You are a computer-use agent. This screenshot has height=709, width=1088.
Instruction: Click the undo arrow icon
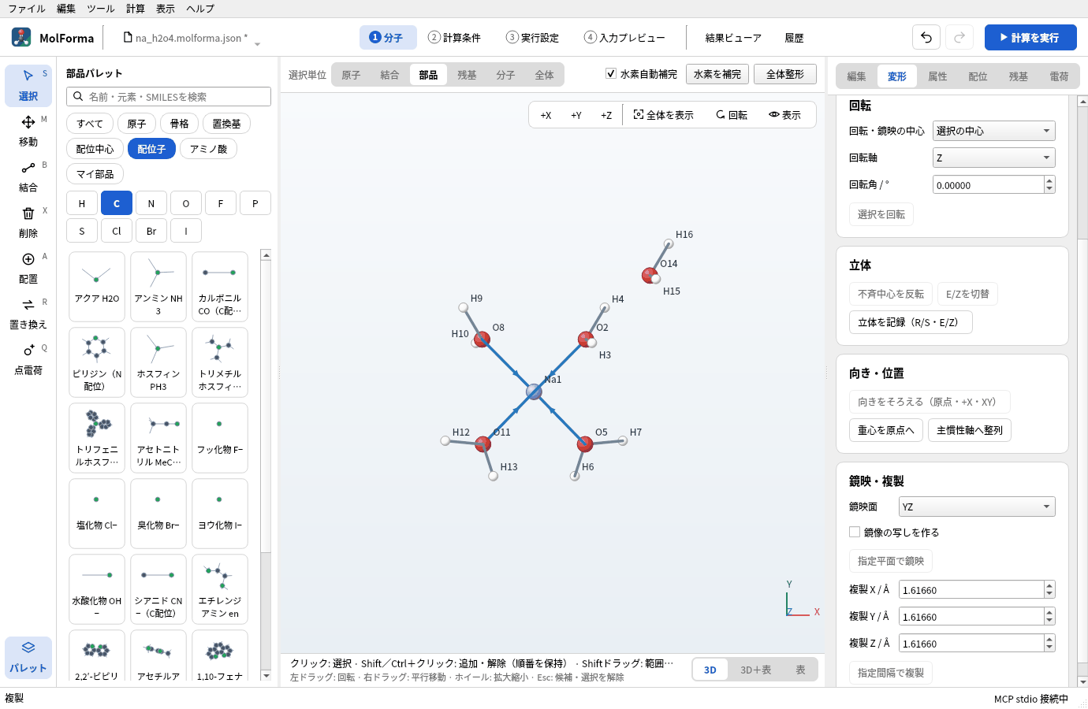[926, 37]
